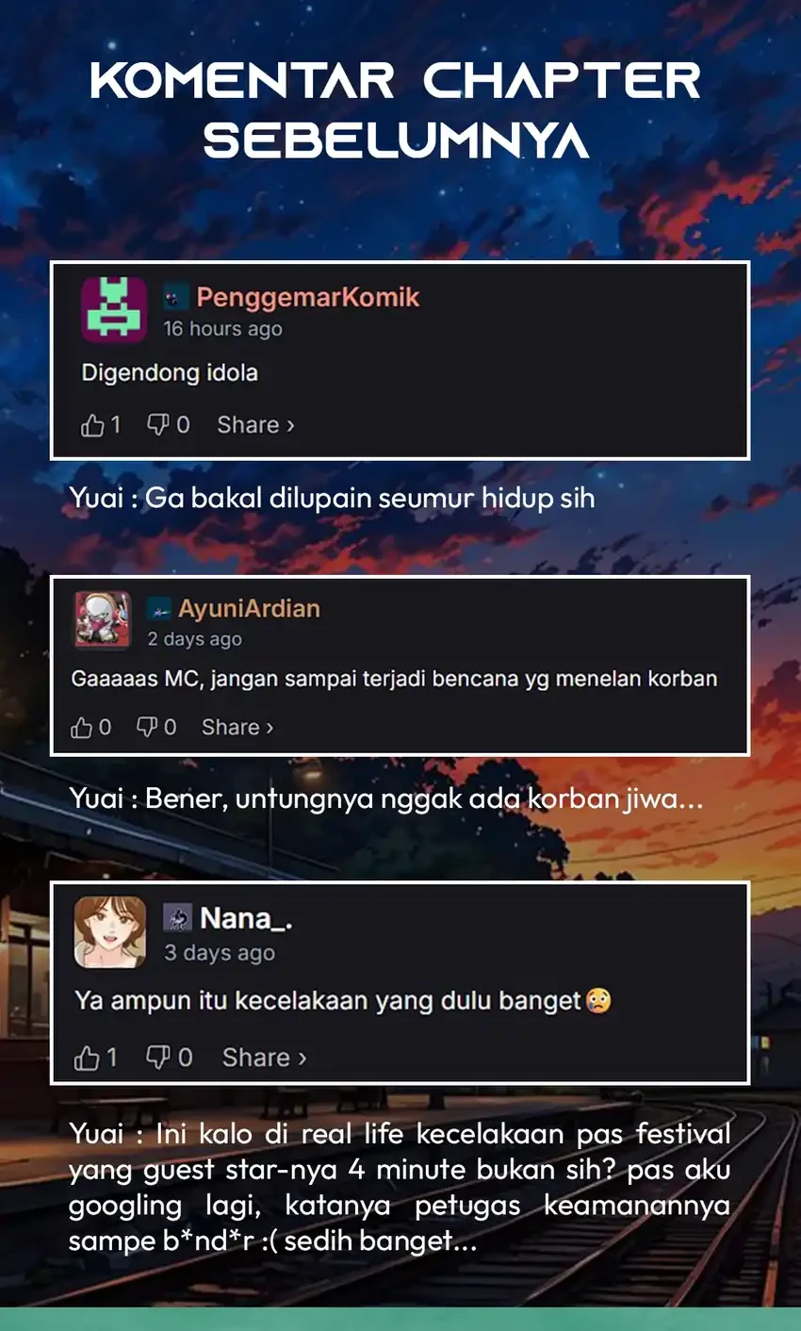Click the 3 days ago timestamp
The height and width of the screenshot is (1331, 801).
[220, 953]
